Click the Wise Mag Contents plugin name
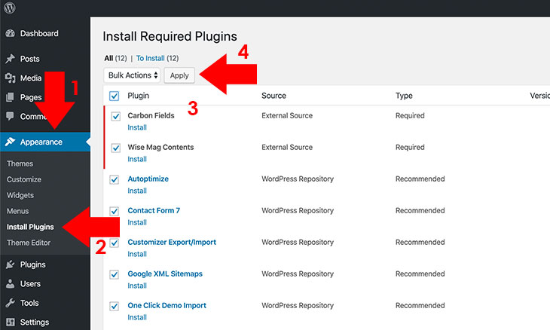The image size is (550, 330). (160, 147)
